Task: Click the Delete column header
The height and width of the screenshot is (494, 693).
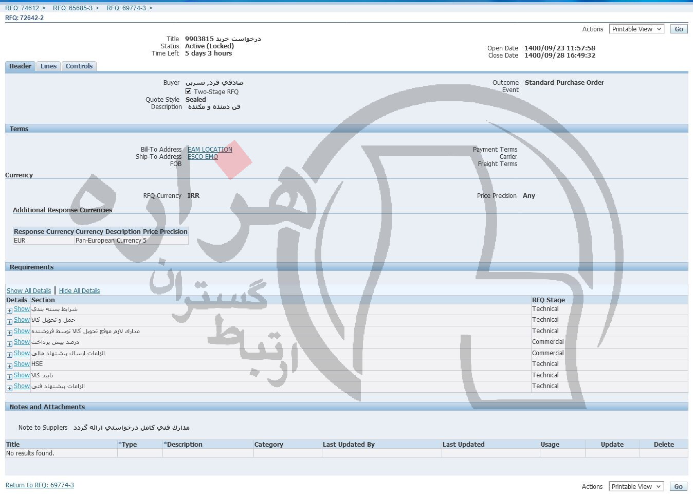Action: point(664,445)
